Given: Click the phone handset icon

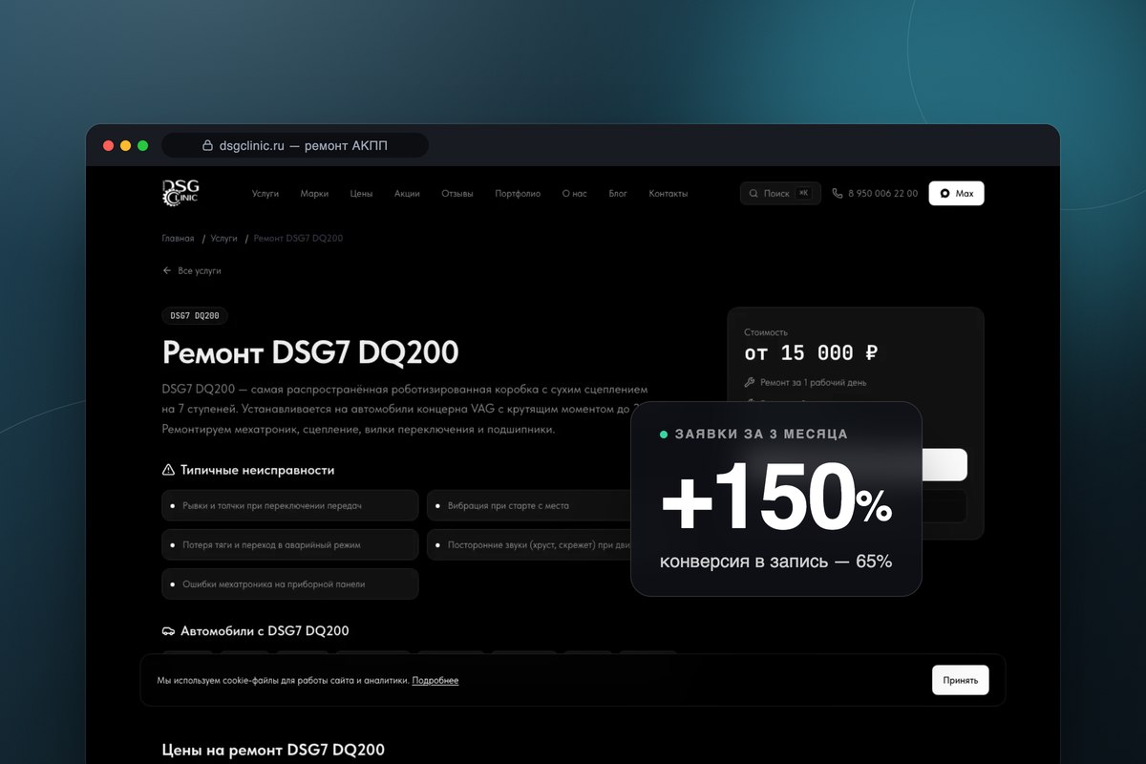Looking at the screenshot, I should pyautogui.click(x=838, y=193).
